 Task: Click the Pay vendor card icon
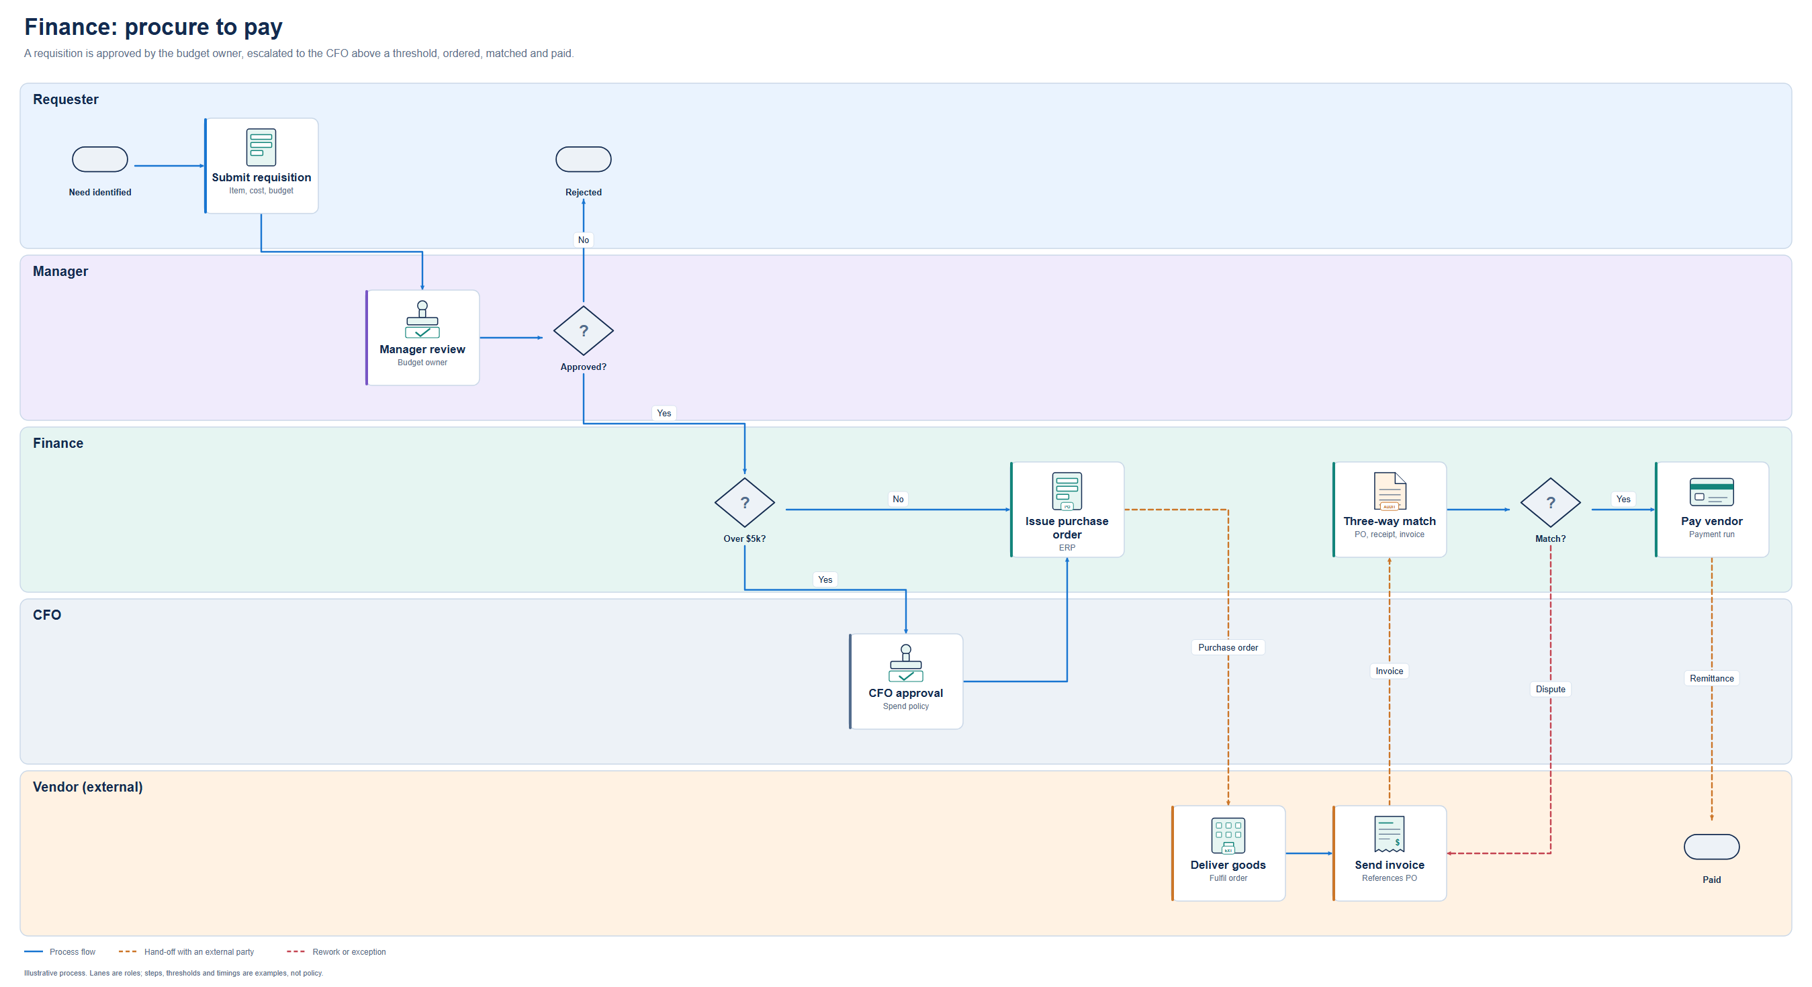[x=1711, y=491]
